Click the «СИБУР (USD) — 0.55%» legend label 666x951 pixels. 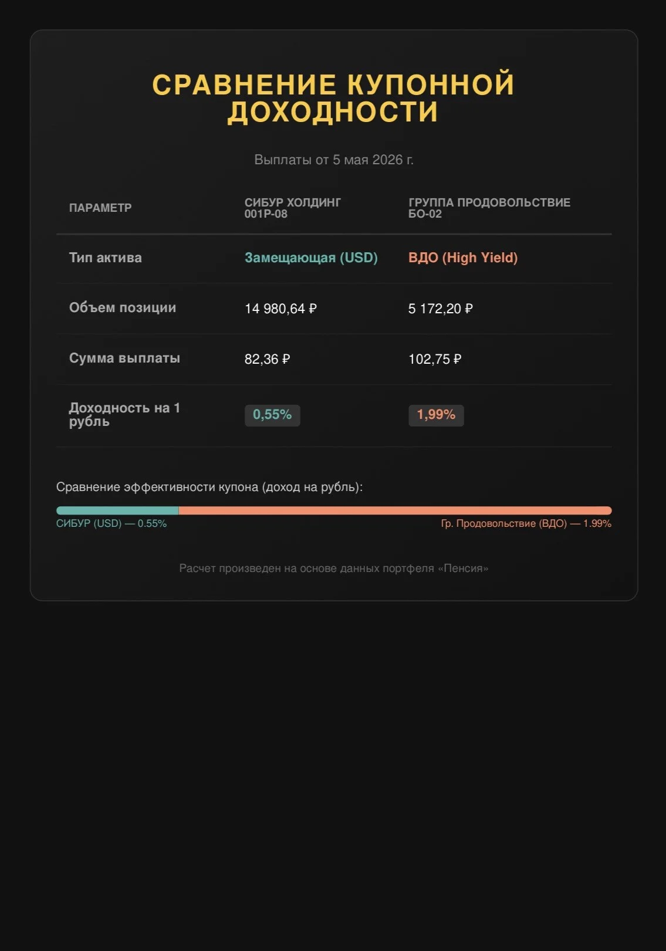click(x=111, y=523)
